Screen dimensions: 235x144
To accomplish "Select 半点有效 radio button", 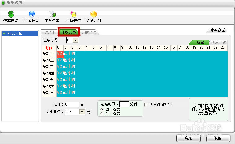I will coord(102,114).
